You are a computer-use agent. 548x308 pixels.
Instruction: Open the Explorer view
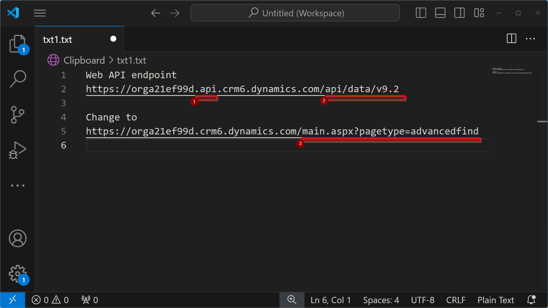tap(18, 44)
